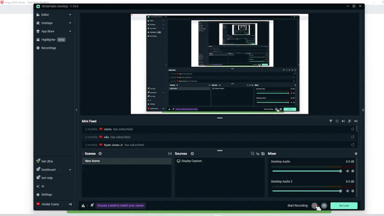384x216 pixels.
Task: Add source folder icon
Action: click(x=263, y=154)
